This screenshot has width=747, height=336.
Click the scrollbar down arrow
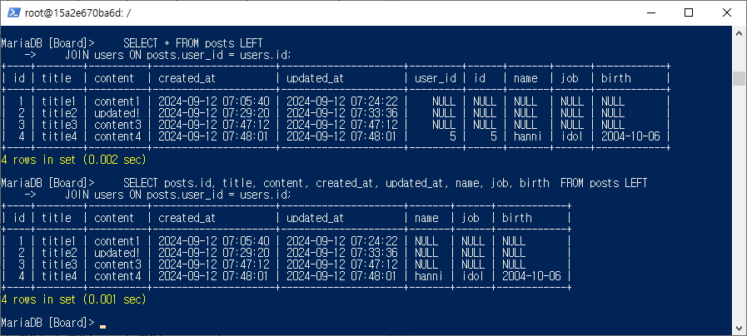[739, 328]
